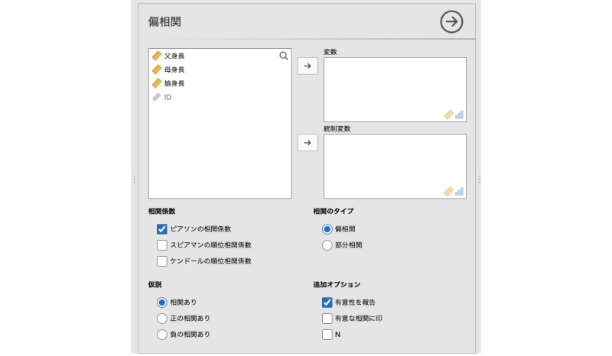Image resolution: width=612 pixels, height=356 pixels.
Task: Click the grey ID variable icon
Action: coord(157,97)
